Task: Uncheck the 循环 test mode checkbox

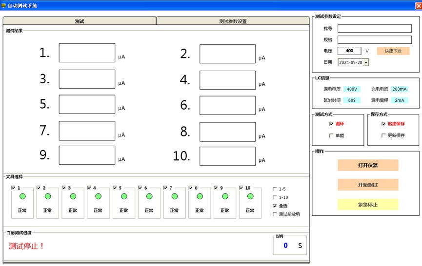Action: pyautogui.click(x=331, y=124)
